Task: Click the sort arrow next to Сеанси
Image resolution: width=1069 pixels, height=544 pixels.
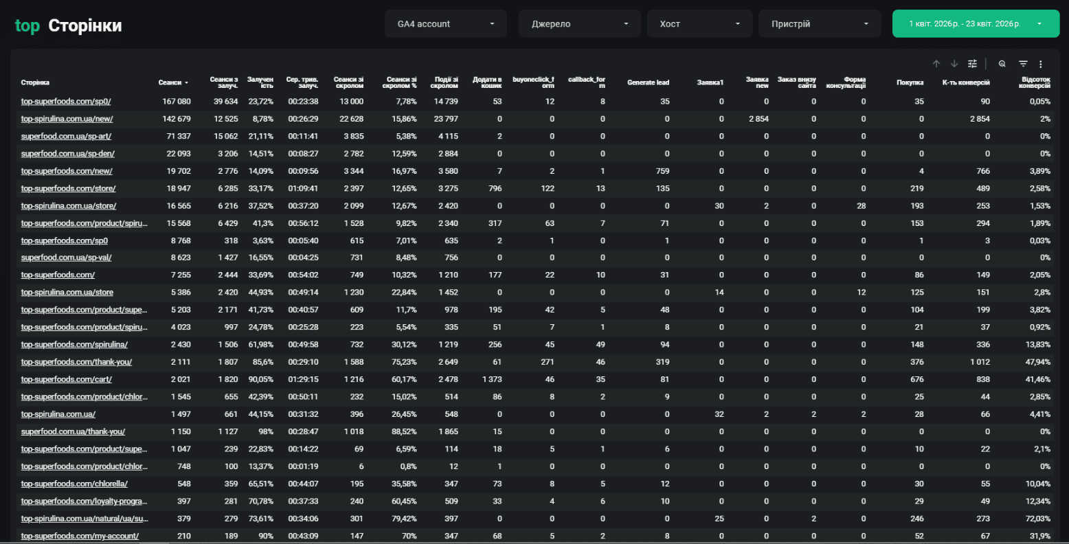Action: click(x=186, y=83)
